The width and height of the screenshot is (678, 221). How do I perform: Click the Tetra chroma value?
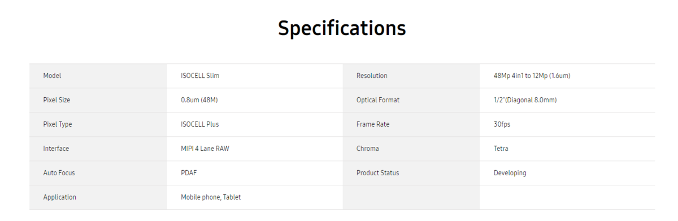[501, 149]
